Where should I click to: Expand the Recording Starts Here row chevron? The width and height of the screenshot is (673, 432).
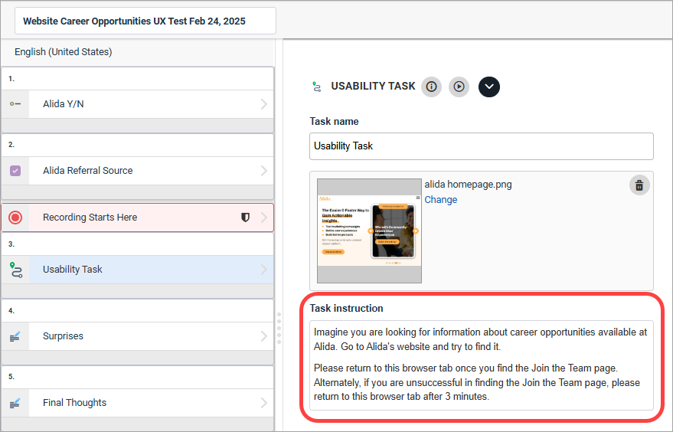pos(264,218)
